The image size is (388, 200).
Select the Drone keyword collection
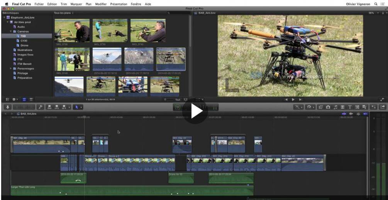[x=24, y=45]
